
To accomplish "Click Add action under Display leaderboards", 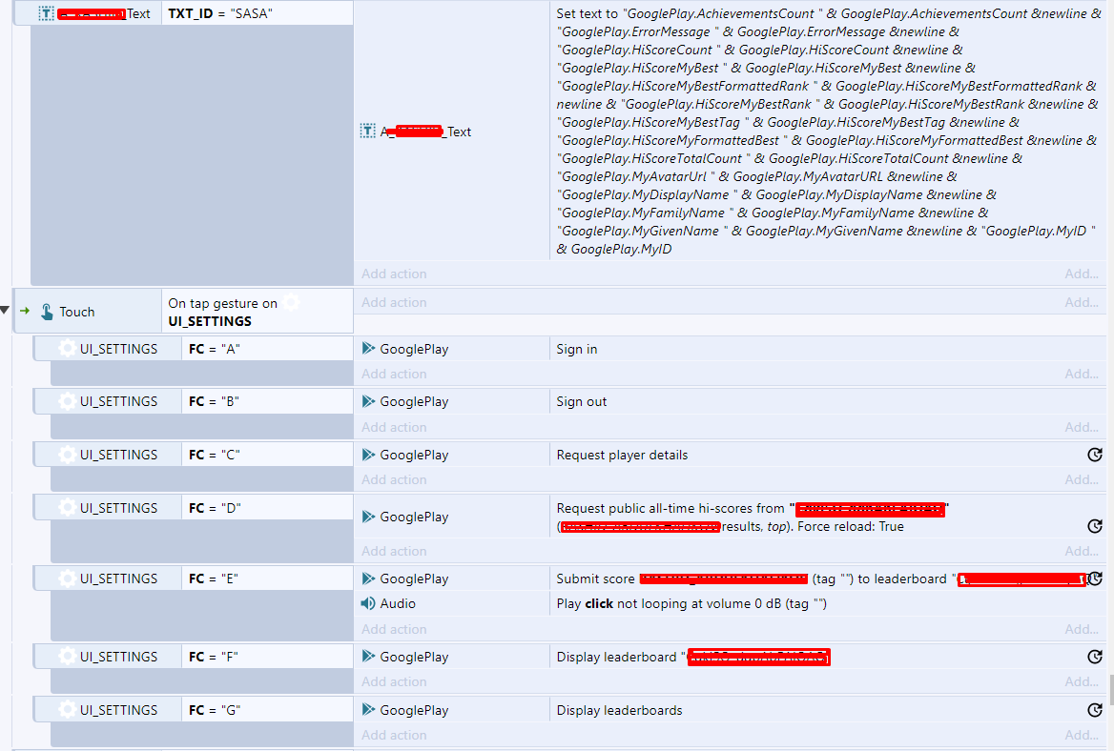I will 394,736.
